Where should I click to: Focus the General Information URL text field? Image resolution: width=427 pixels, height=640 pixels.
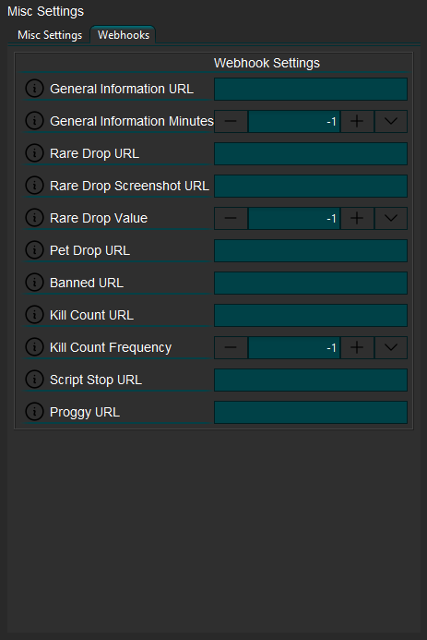point(311,89)
